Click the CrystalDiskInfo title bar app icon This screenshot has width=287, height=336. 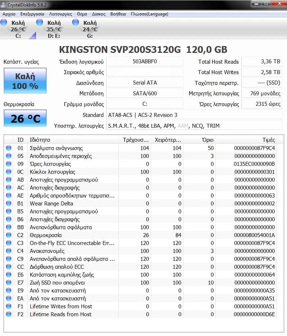(3, 5)
